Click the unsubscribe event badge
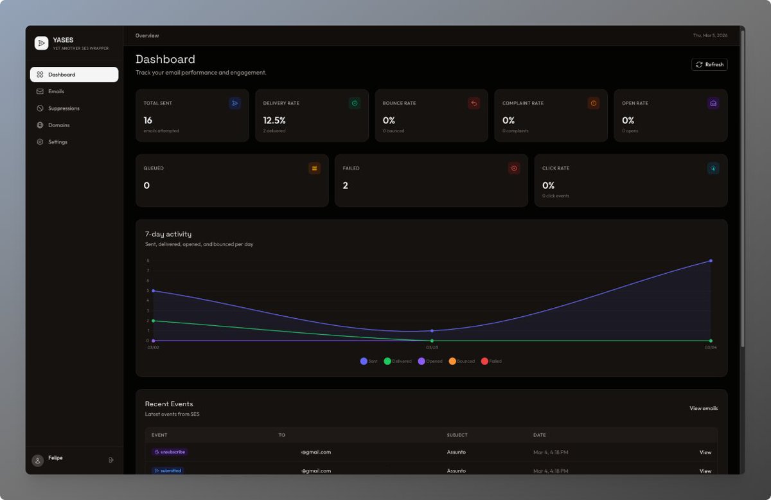The width and height of the screenshot is (771, 500). pyautogui.click(x=170, y=452)
